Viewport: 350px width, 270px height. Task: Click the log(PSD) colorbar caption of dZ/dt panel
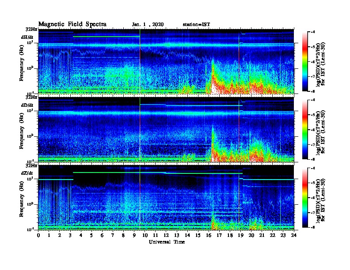click(320, 200)
